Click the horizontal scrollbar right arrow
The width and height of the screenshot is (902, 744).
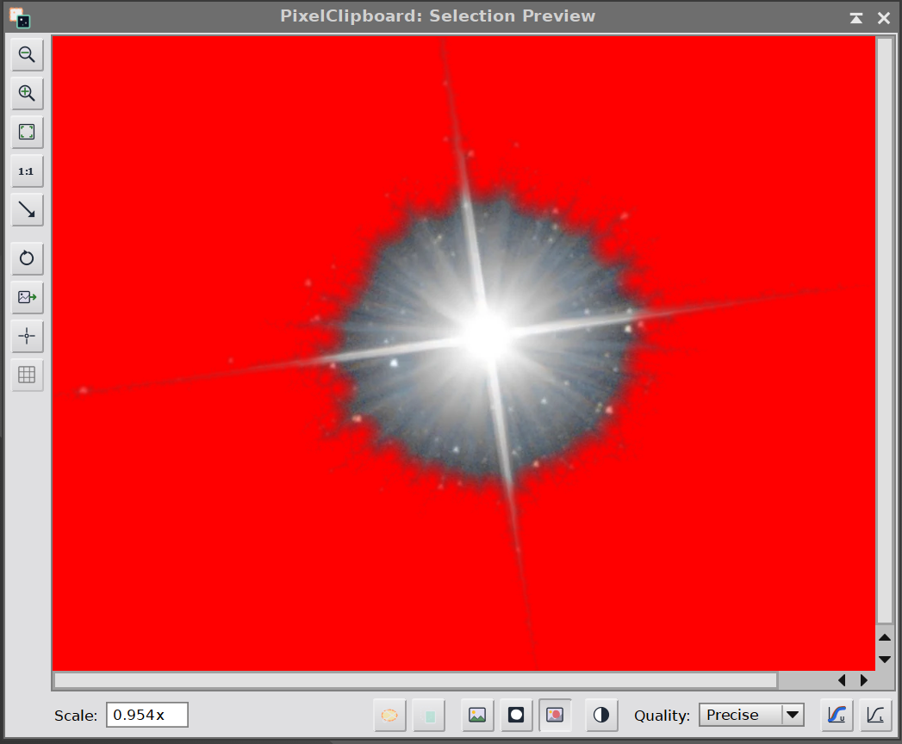[864, 681]
